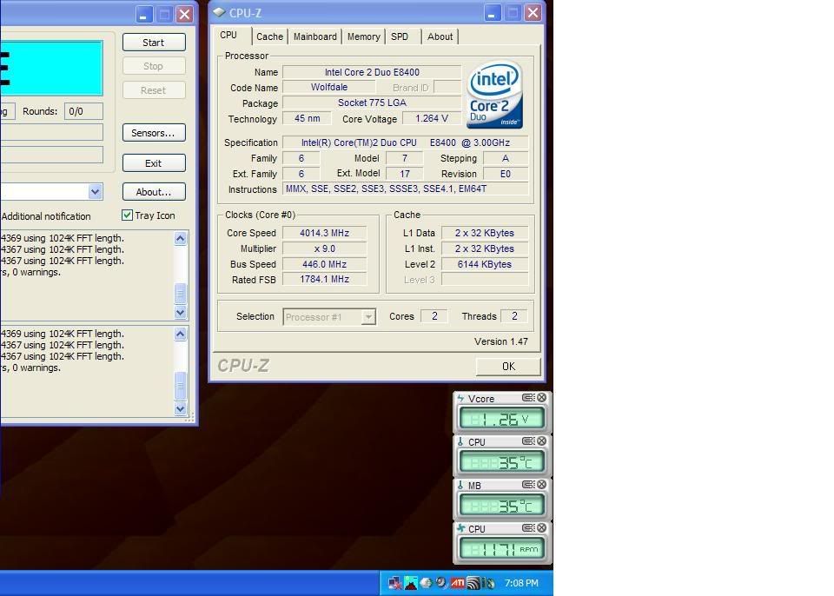
Task: Select the CPU tab
Action: coord(228,35)
